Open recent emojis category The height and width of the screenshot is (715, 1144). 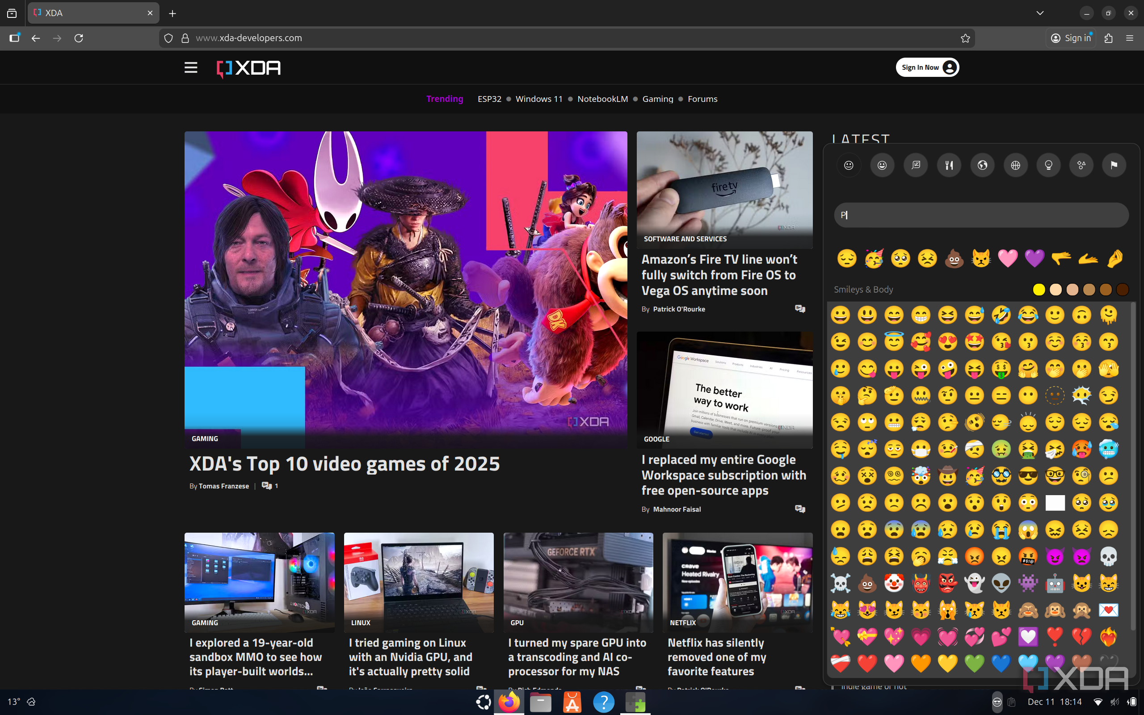click(x=849, y=165)
